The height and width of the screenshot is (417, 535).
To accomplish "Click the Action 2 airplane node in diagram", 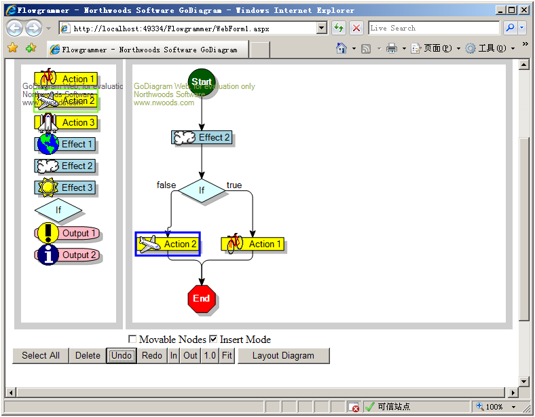I will [168, 244].
